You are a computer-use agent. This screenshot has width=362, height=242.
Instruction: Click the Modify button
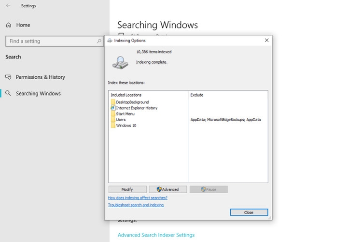[127, 189]
